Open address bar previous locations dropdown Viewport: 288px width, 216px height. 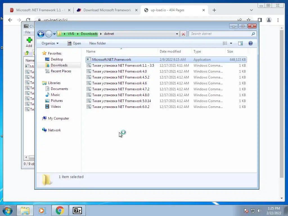(177, 34)
